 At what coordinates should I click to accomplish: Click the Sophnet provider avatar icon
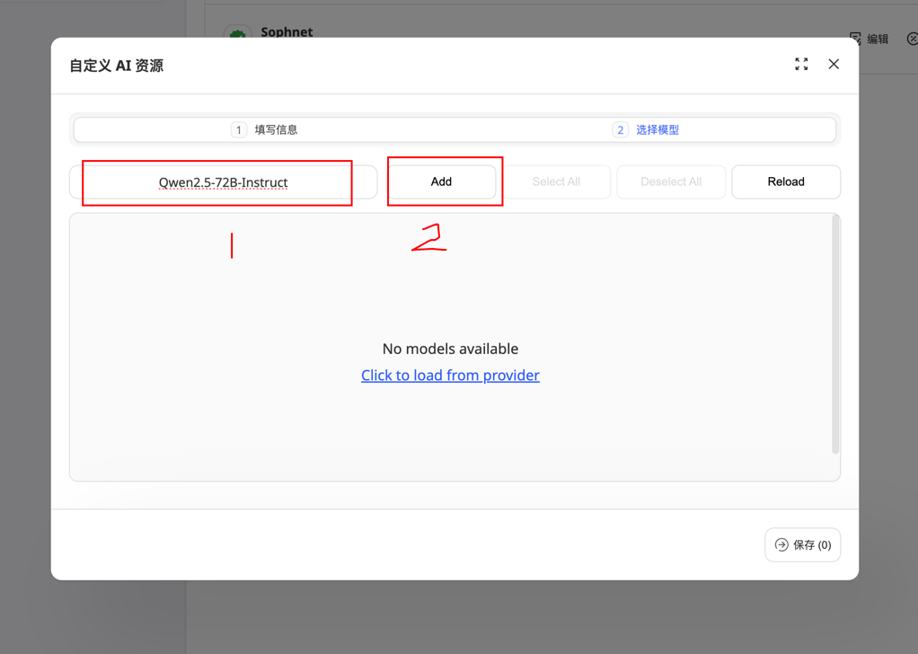point(238,32)
